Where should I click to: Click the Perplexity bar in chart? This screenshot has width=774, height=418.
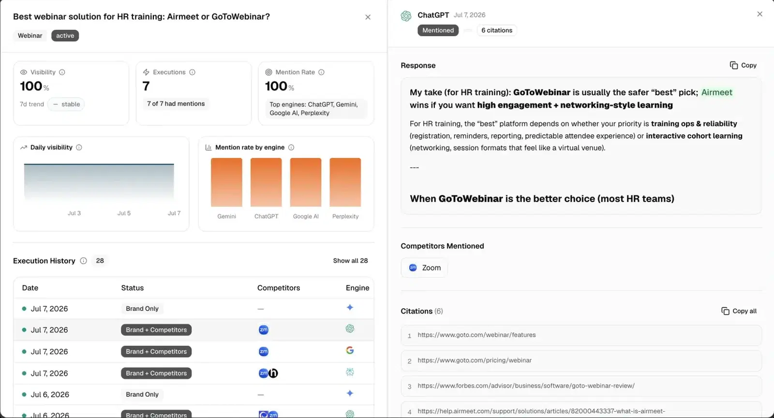(x=345, y=182)
